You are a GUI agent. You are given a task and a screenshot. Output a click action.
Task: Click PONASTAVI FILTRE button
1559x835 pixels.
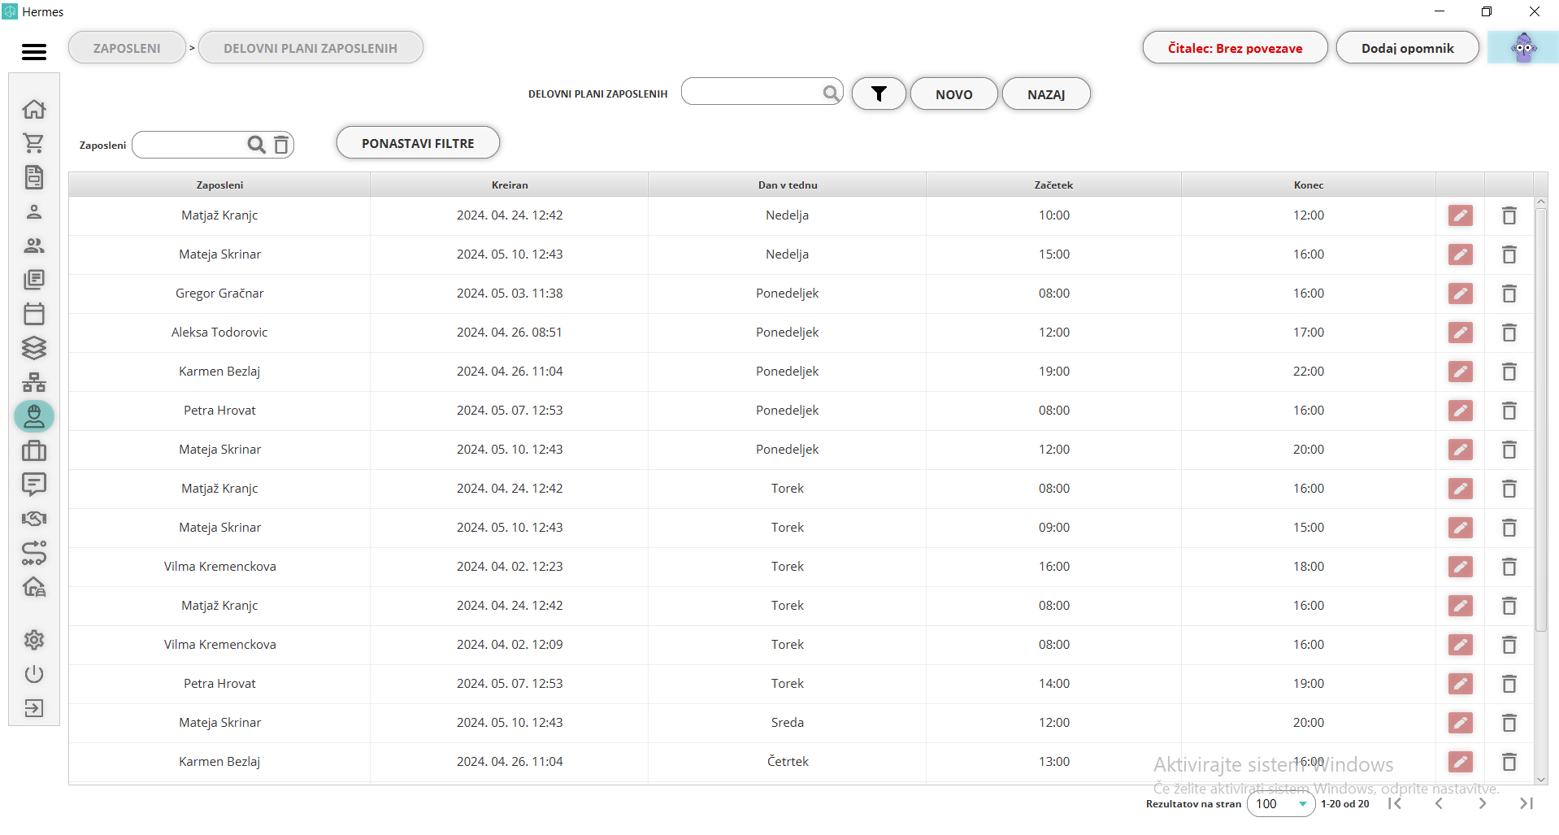tap(418, 143)
